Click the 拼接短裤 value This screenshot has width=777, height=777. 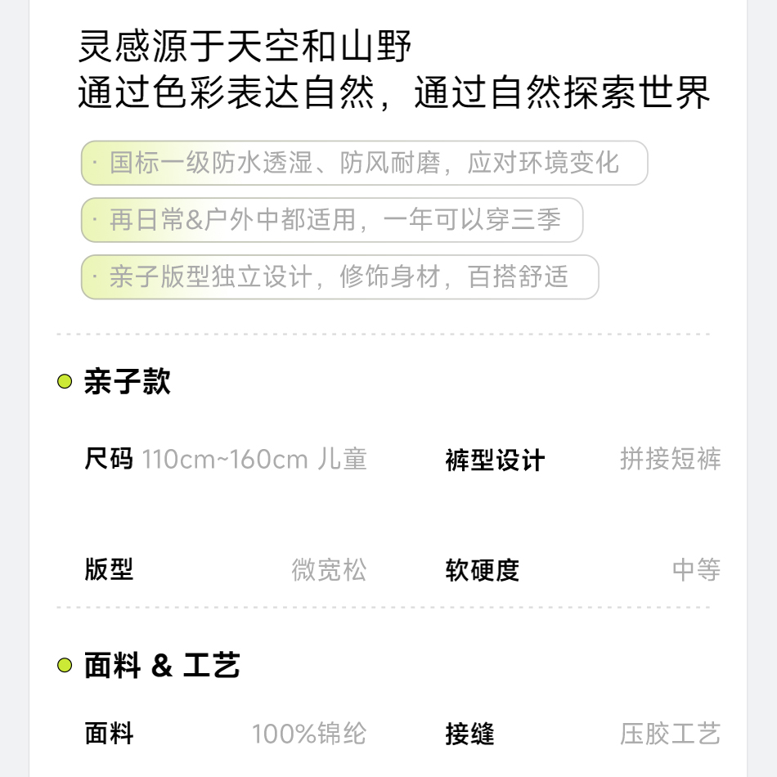(x=670, y=459)
